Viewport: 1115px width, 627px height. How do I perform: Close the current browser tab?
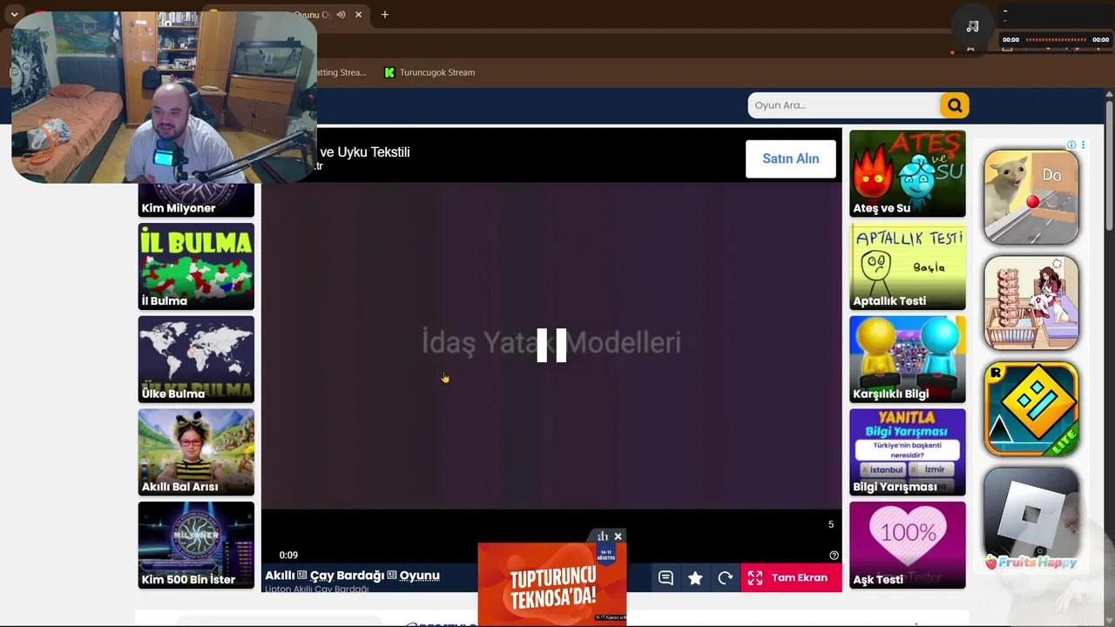pyautogui.click(x=358, y=15)
